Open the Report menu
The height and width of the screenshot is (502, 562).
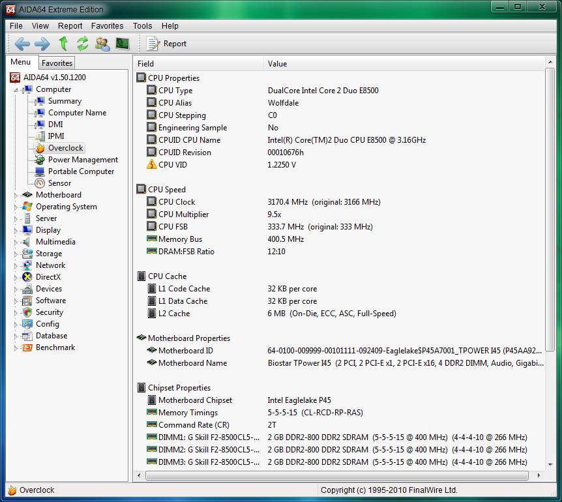pos(70,26)
